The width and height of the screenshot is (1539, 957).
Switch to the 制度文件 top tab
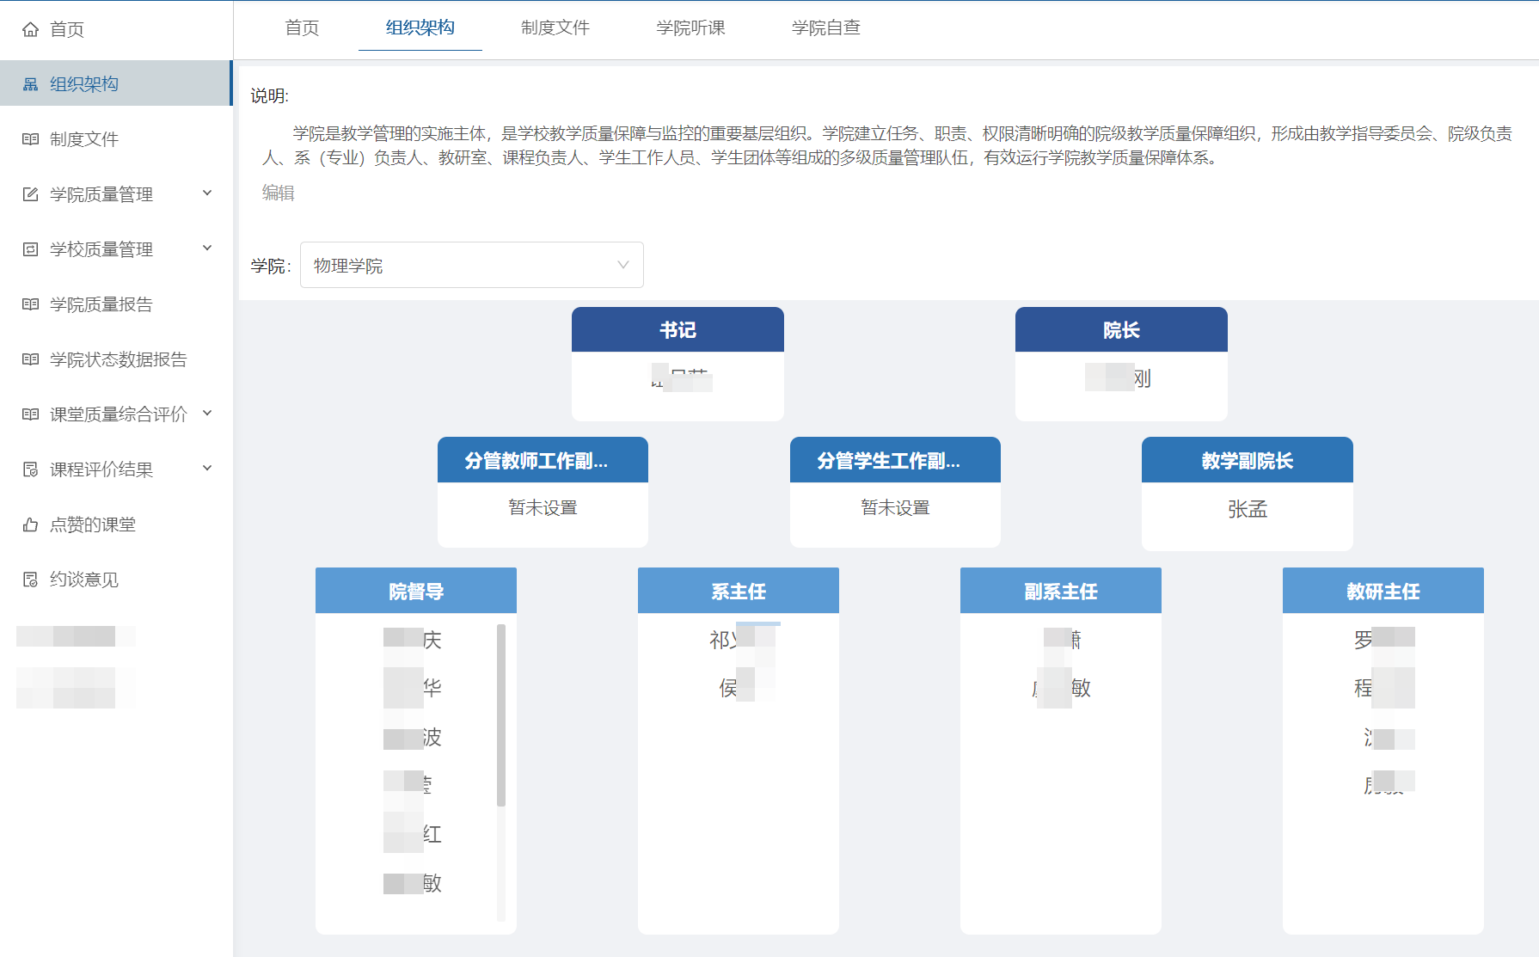(555, 28)
